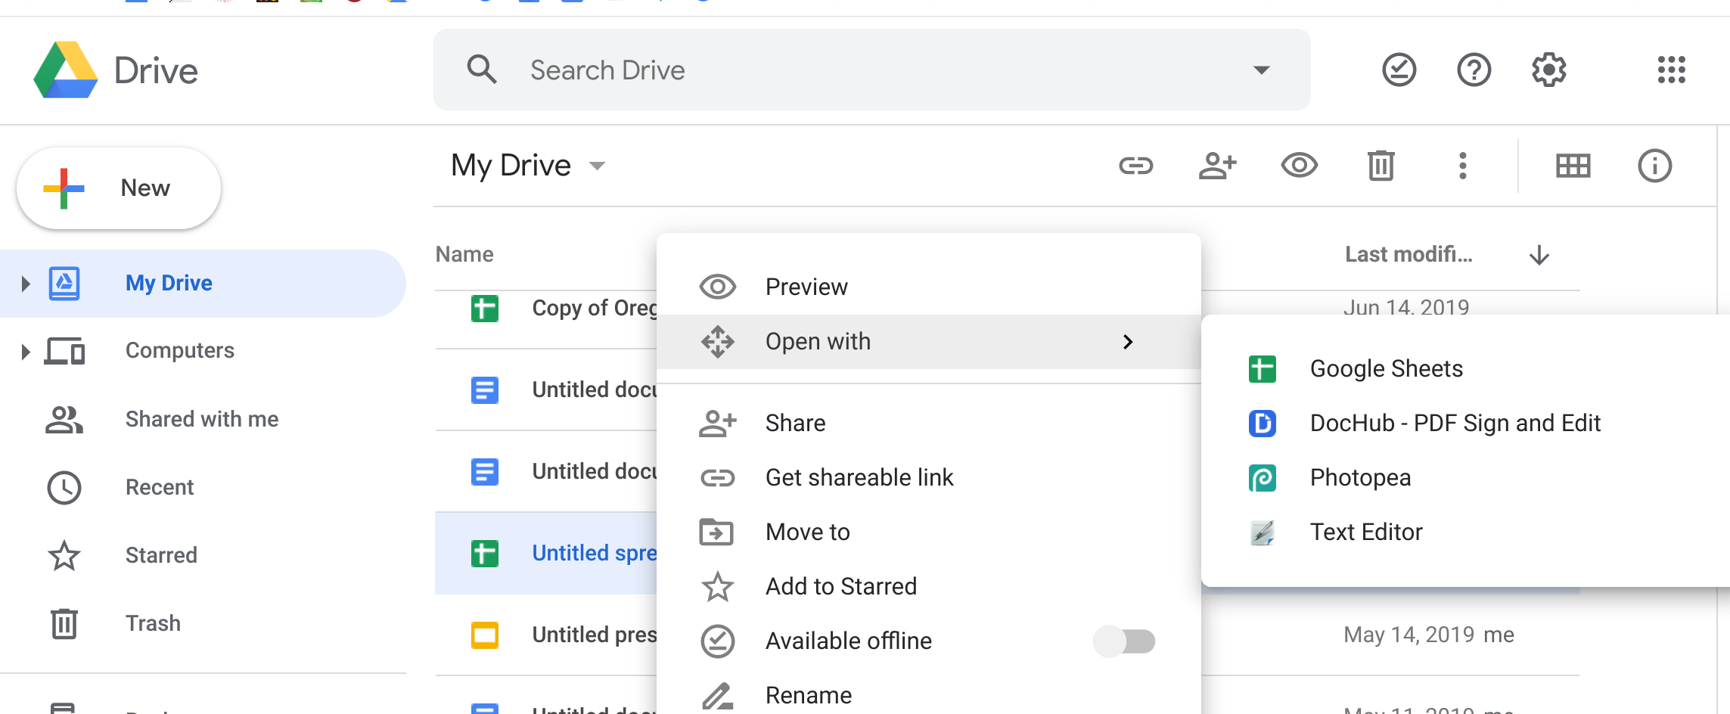This screenshot has height=714, width=1730.
Task: Click the get shareable link toolbar icon
Action: point(1135,166)
